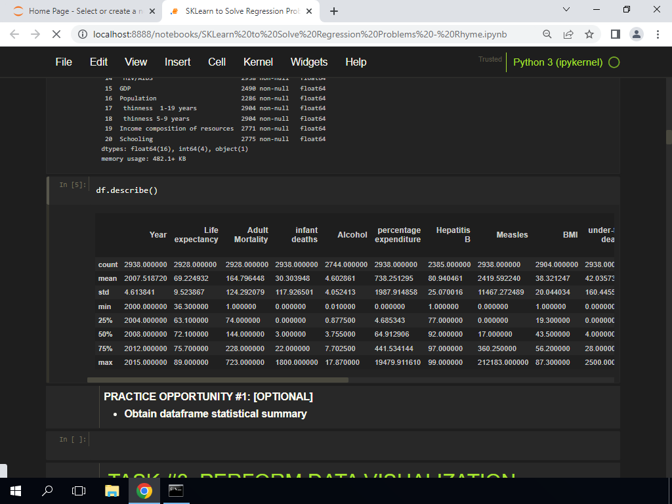View site information icon in address bar

pos(82,34)
